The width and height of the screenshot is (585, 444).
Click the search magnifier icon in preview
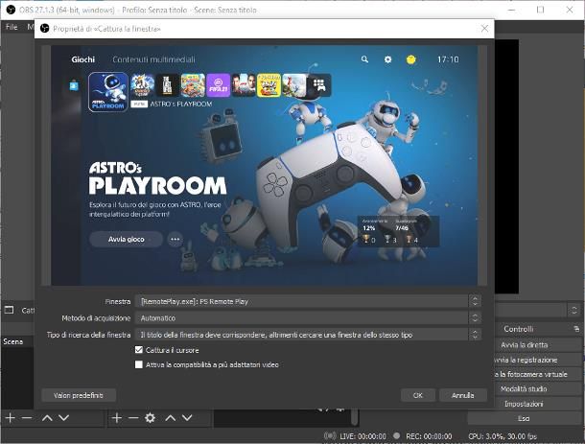(x=364, y=59)
